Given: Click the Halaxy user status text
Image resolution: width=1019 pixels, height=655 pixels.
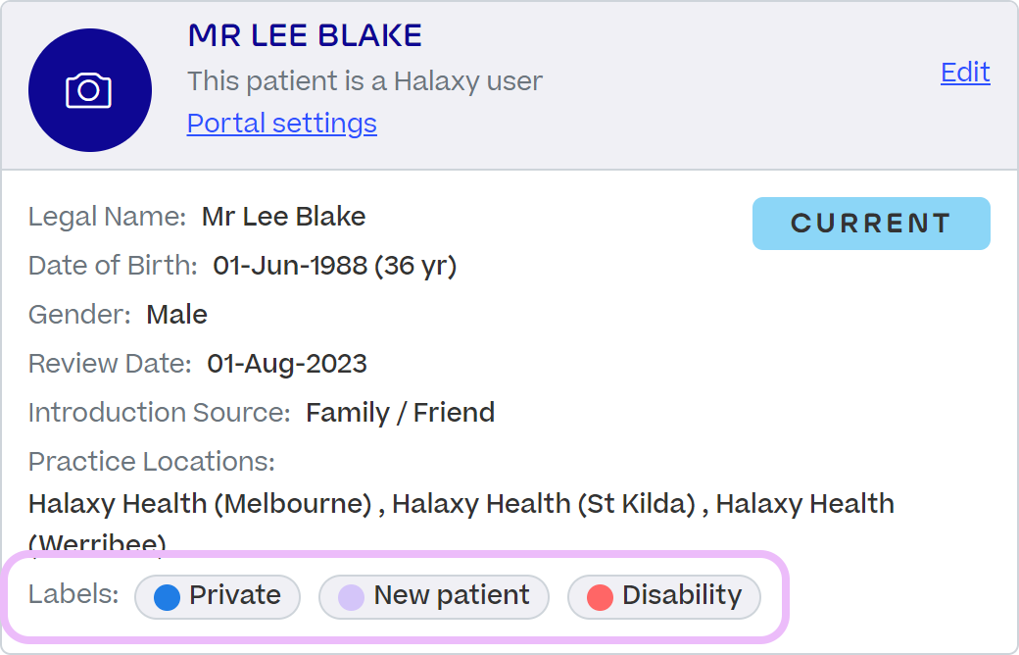Looking at the screenshot, I should coord(364,81).
